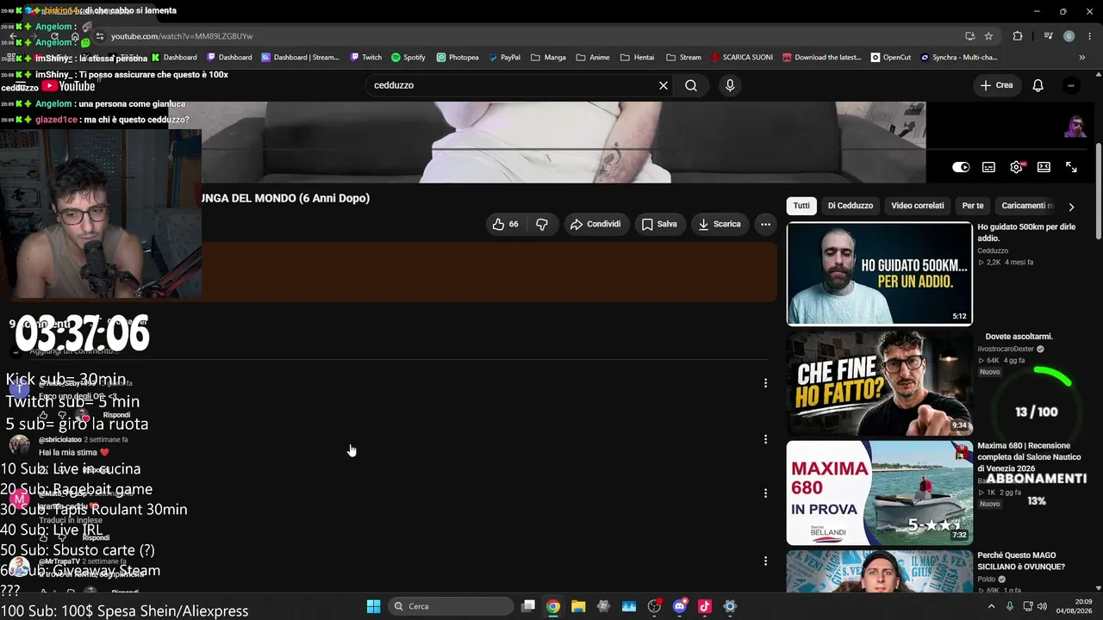Open the 'CHE FINE HO FATTO?' thumbnail
The image size is (1103, 620).
coord(879,383)
